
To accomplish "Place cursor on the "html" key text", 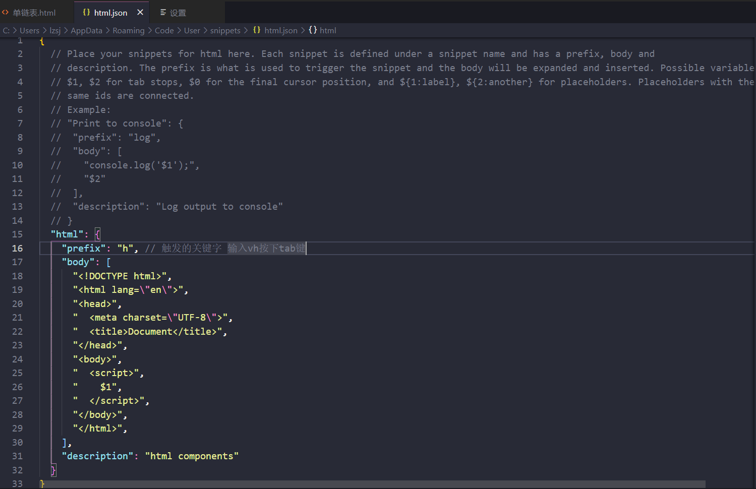I will (x=67, y=234).
